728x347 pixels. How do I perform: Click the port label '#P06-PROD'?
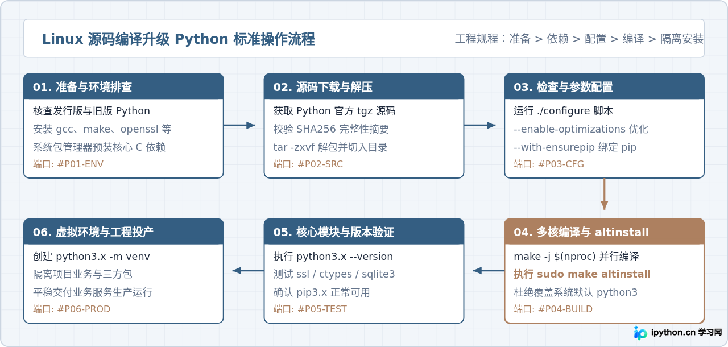click(x=84, y=309)
